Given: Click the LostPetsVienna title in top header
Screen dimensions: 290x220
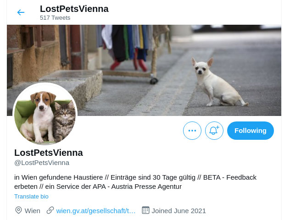Looking at the screenshot, I should (74, 9).
